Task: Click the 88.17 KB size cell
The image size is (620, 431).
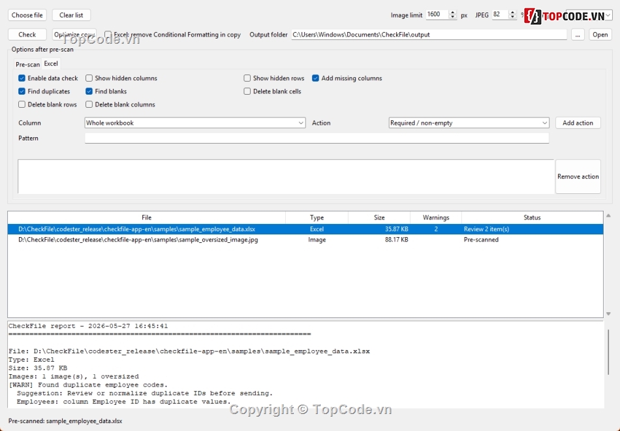Action: pyautogui.click(x=397, y=240)
